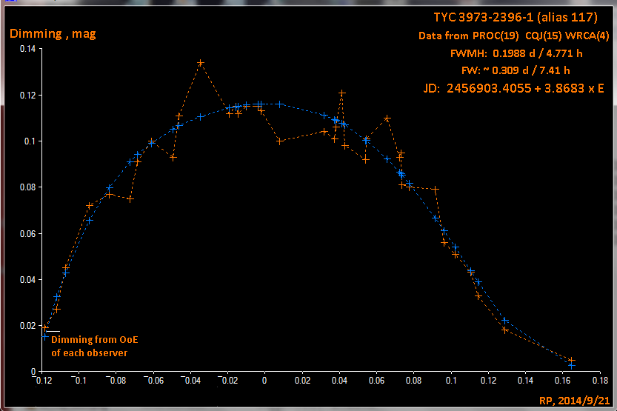Click the 0.02 label on vertical axis
Viewport: 617px width, 411px height.
[27, 325]
